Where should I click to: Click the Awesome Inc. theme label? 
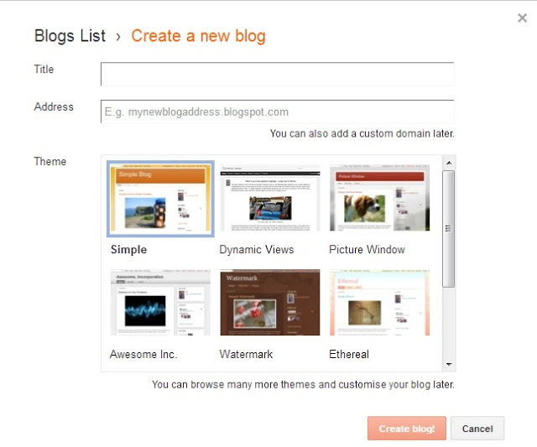pos(143,354)
